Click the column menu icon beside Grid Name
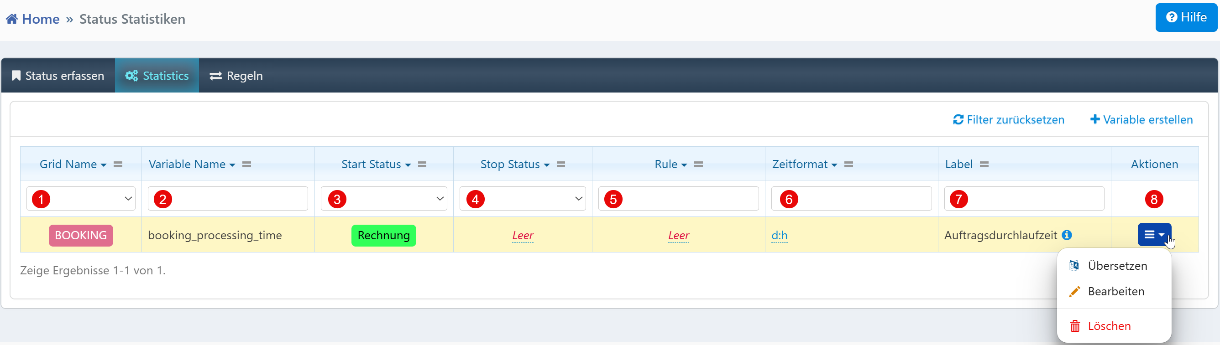 coord(118,165)
